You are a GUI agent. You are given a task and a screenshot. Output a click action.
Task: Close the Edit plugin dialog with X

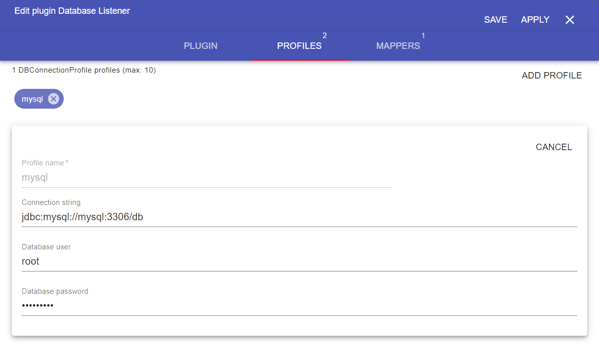pos(569,20)
